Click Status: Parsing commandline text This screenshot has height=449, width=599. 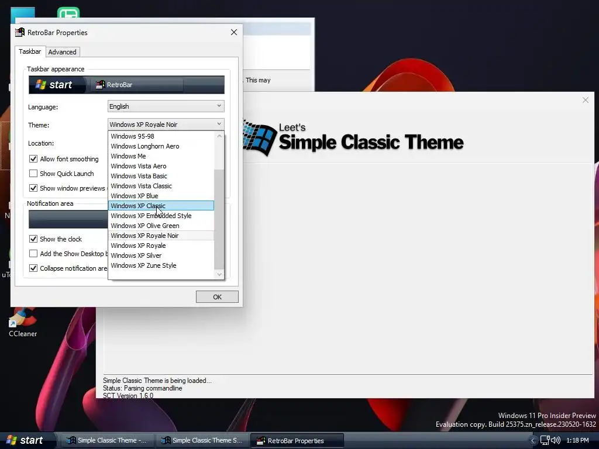(x=143, y=388)
